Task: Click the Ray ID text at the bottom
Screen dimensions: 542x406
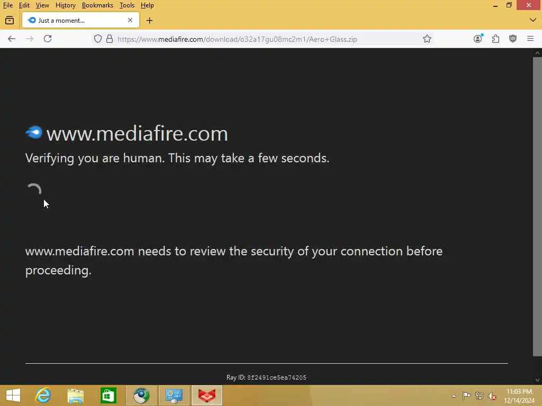Action: pos(266,377)
